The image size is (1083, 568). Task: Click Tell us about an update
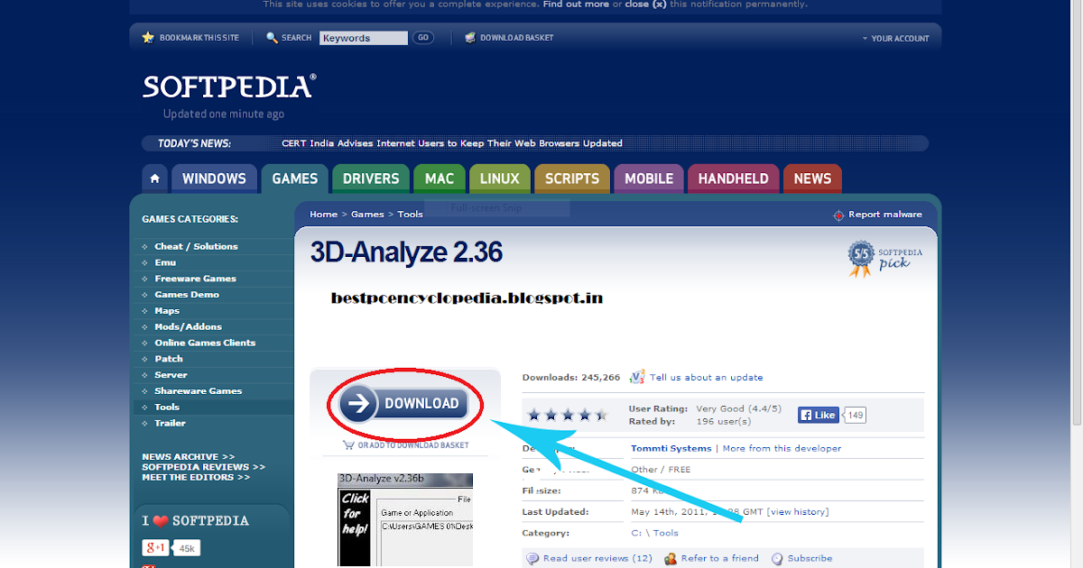tap(707, 378)
